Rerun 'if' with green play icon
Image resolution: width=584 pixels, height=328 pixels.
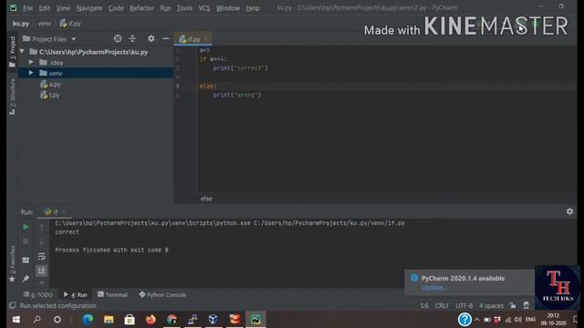[x=26, y=227]
